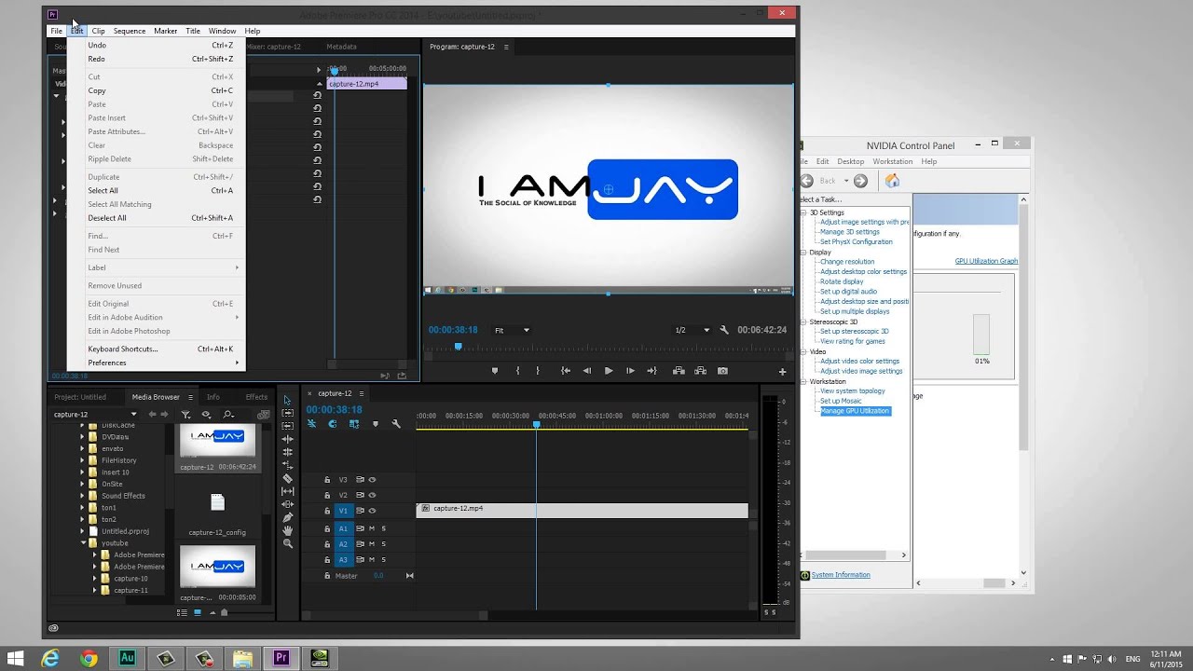
Task: Switch Media Browser to list view
Action: (x=182, y=612)
